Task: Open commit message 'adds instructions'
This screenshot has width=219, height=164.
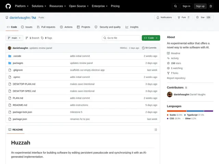Action: (x=79, y=105)
